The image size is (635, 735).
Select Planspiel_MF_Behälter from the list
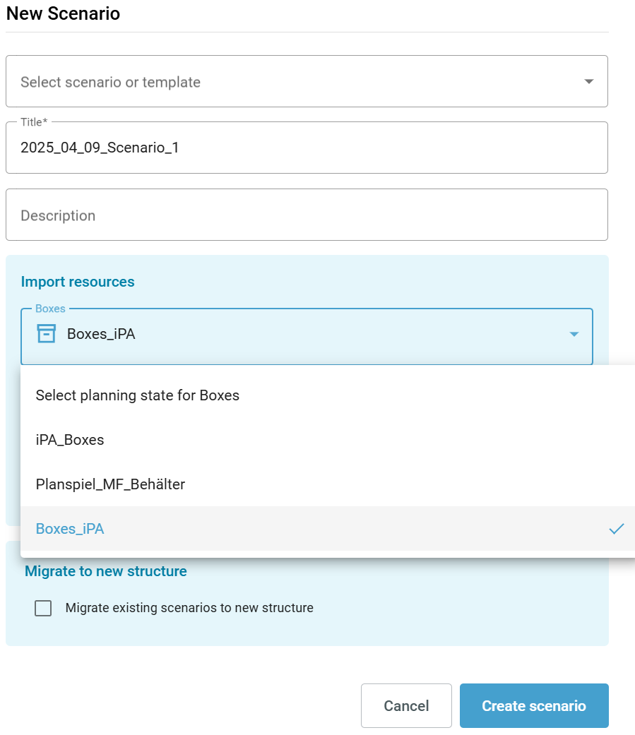click(x=328, y=484)
